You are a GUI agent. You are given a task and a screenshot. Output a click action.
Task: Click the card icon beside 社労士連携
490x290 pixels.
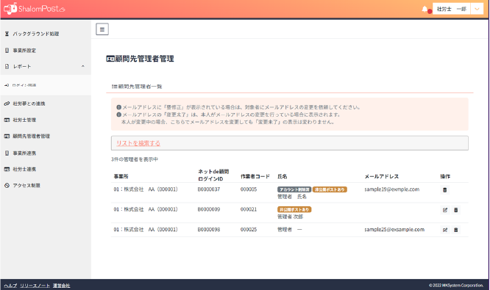tap(7, 169)
